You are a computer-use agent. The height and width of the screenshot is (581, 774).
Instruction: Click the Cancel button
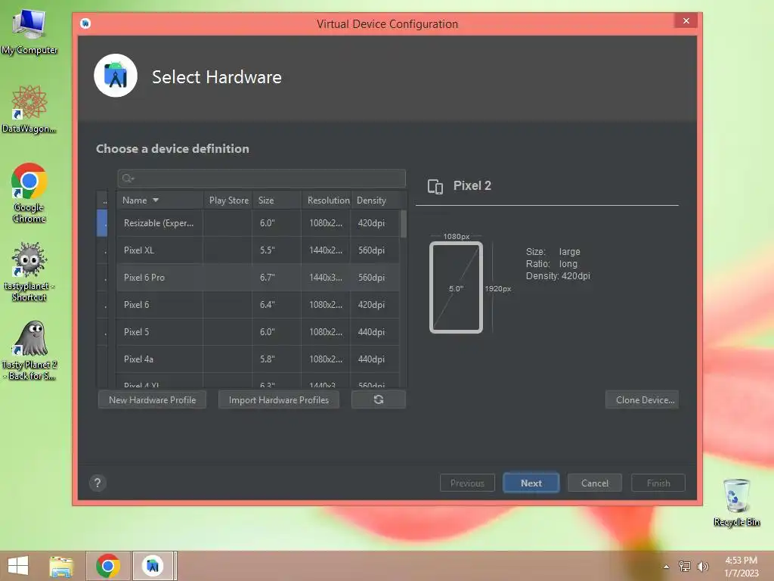click(594, 483)
